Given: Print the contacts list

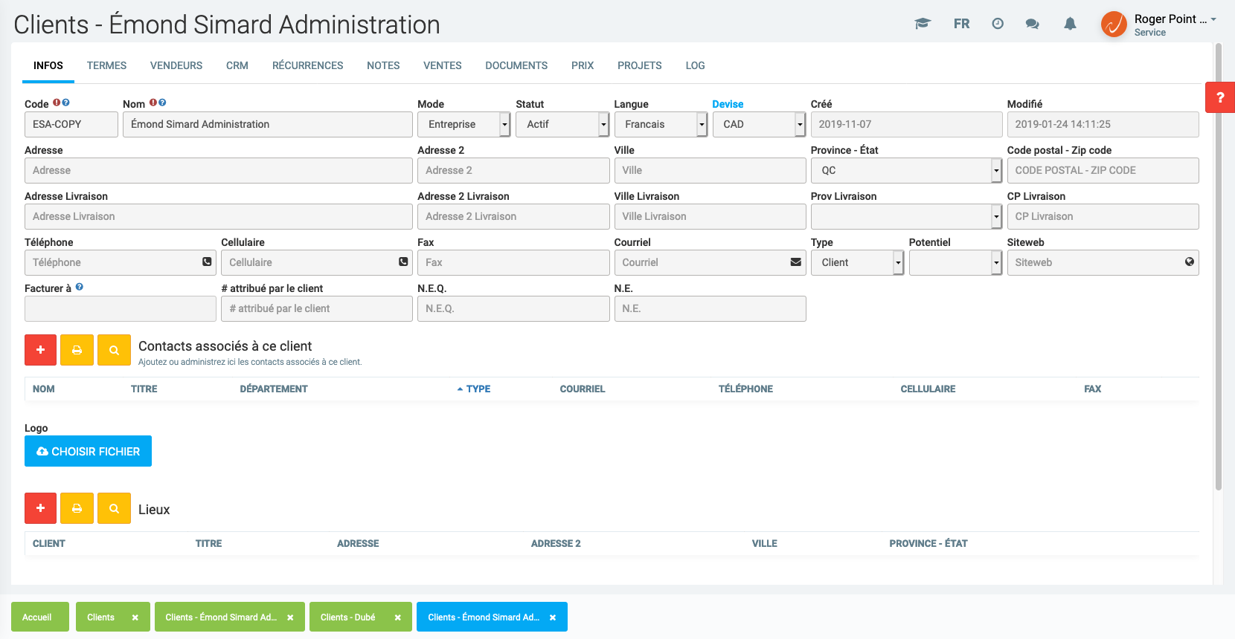Looking at the screenshot, I should (x=77, y=350).
